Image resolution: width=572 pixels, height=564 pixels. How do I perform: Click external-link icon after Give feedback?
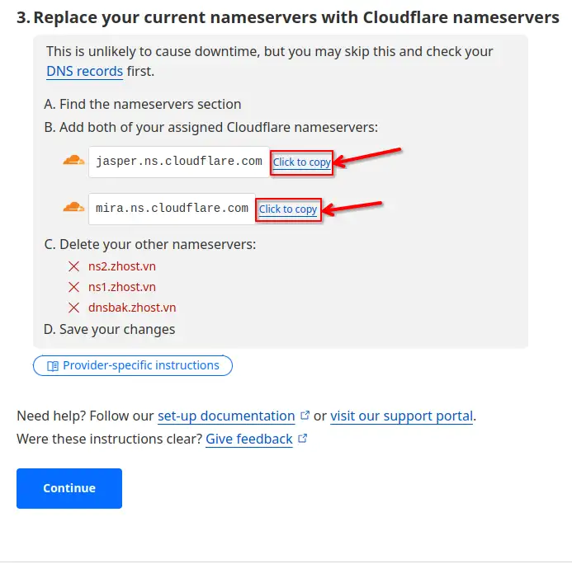click(x=302, y=439)
